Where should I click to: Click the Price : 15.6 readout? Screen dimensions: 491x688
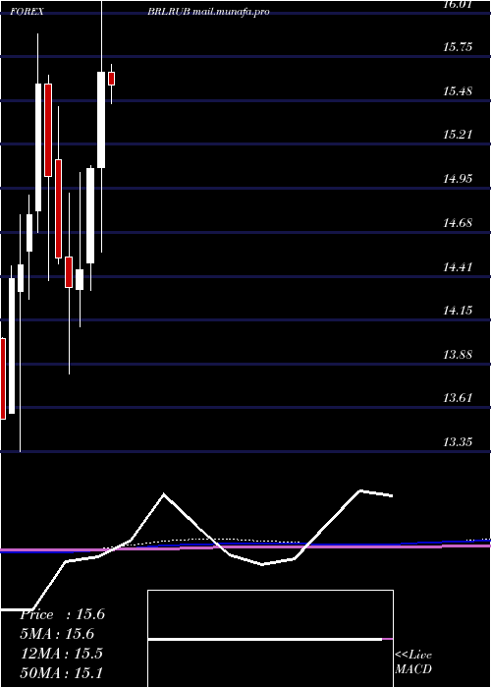pyautogui.click(x=62, y=614)
